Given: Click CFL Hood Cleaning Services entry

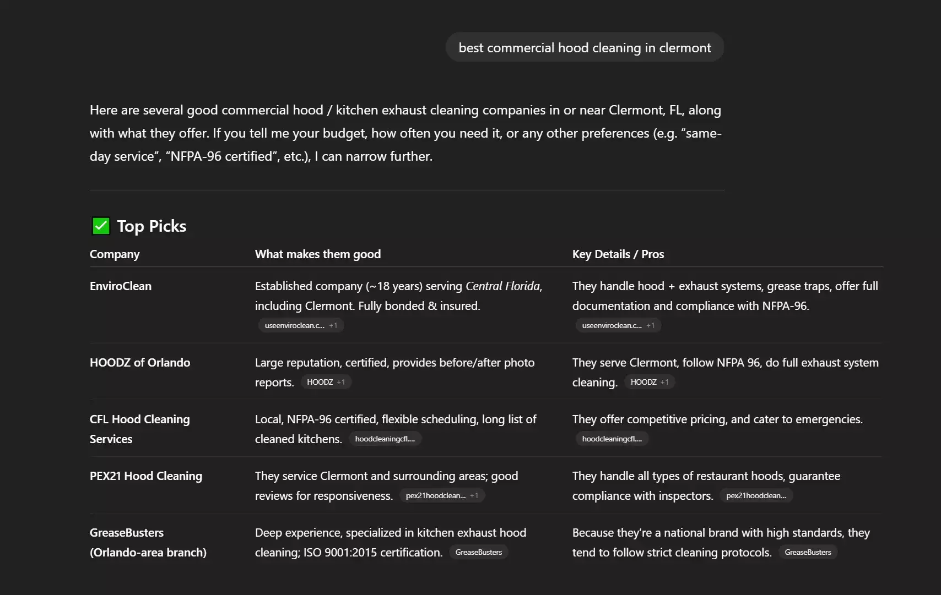Looking at the screenshot, I should (x=140, y=429).
